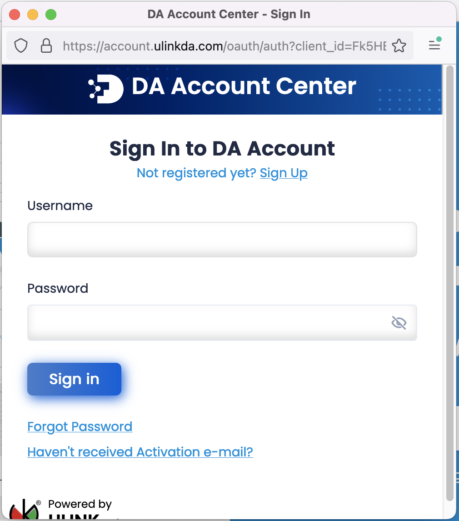The width and height of the screenshot is (459, 521).
Task: Open the "Haven't received Activation e-mail?" link
Action: point(140,452)
